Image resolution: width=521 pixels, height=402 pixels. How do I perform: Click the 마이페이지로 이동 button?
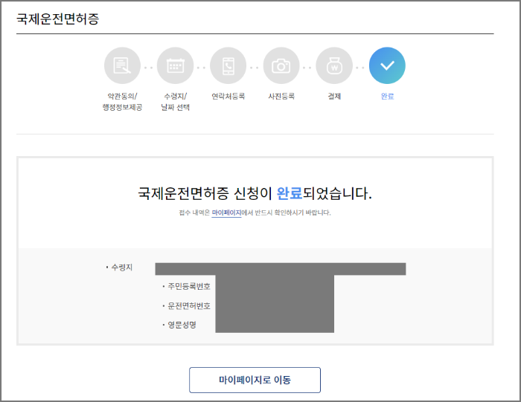coord(255,380)
